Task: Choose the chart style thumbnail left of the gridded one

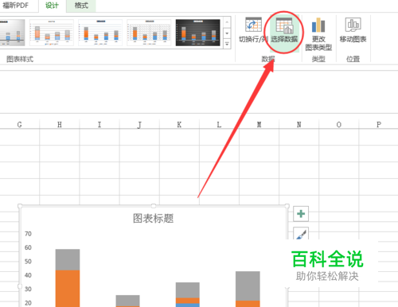Action: tap(100, 33)
